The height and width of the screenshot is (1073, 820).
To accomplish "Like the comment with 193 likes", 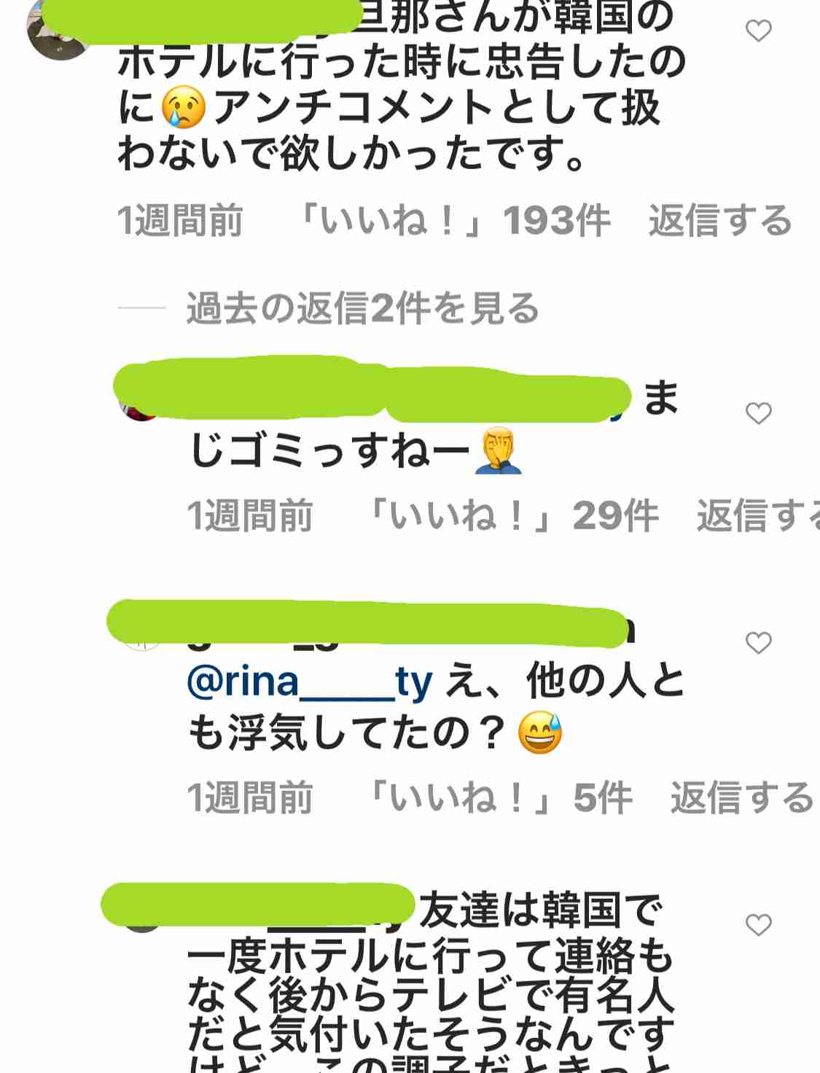I will click(759, 31).
